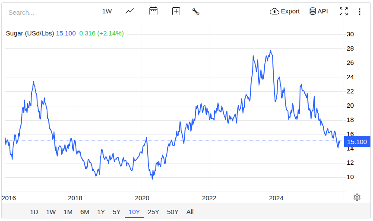Switch to the 6M range
Screen dimensions: 373x221
pos(85,212)
